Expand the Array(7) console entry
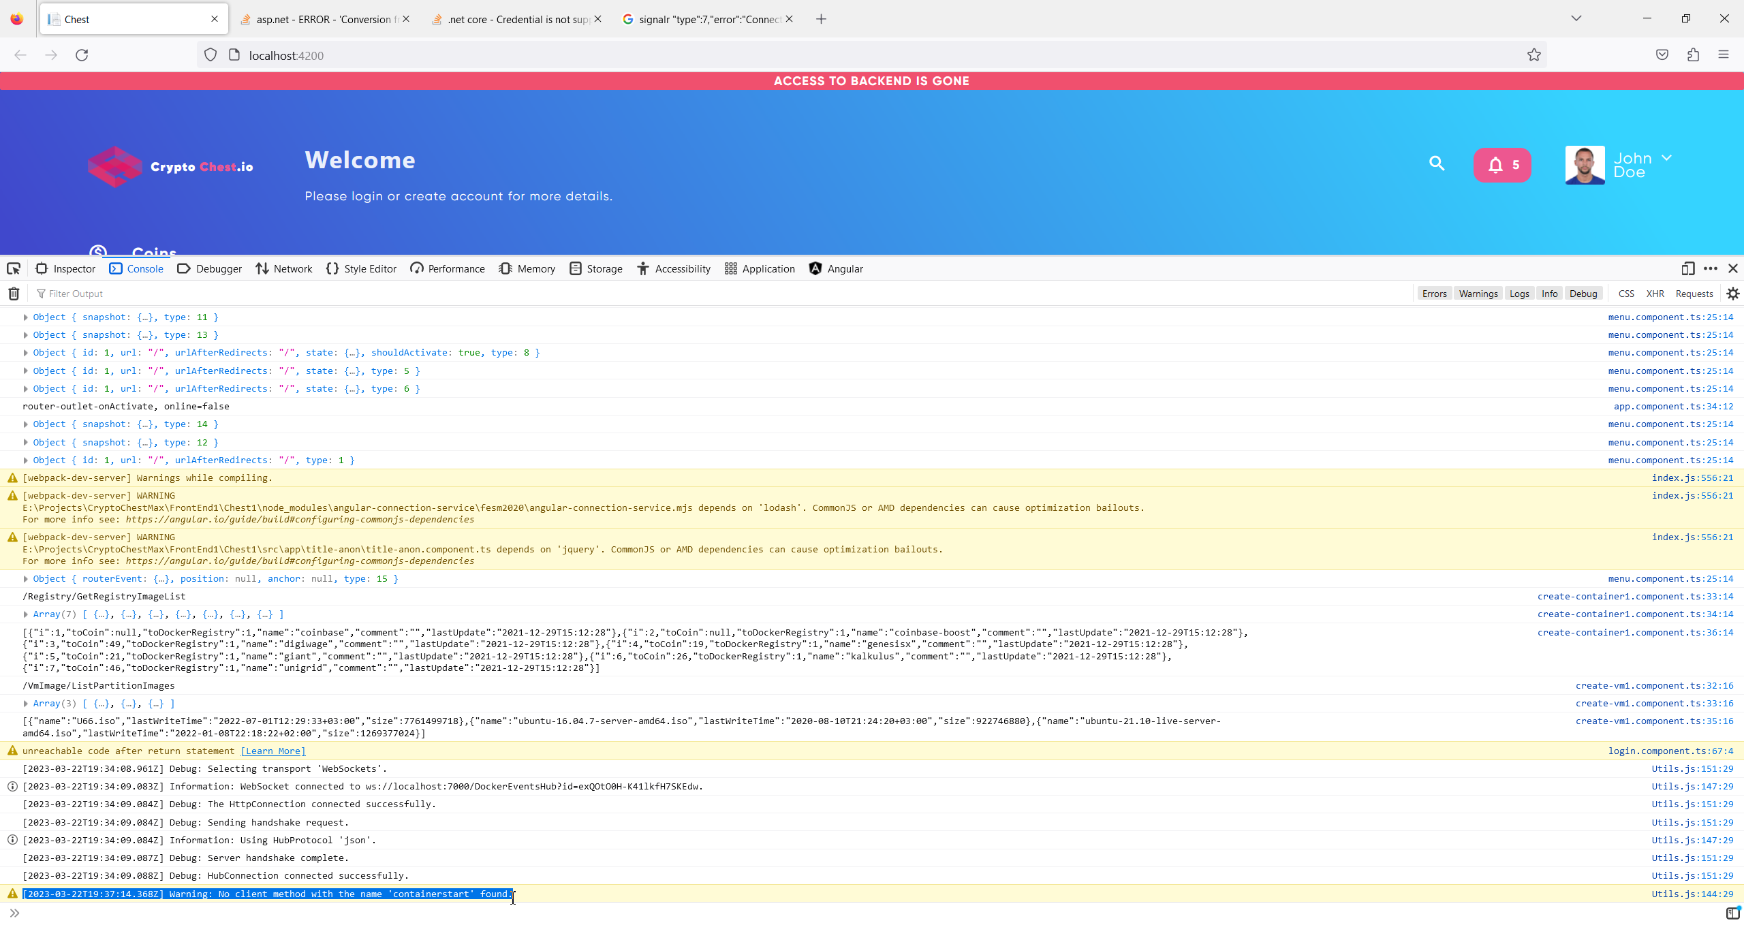This screenshot has width=1744, height=940. click(x=26, y=614)
